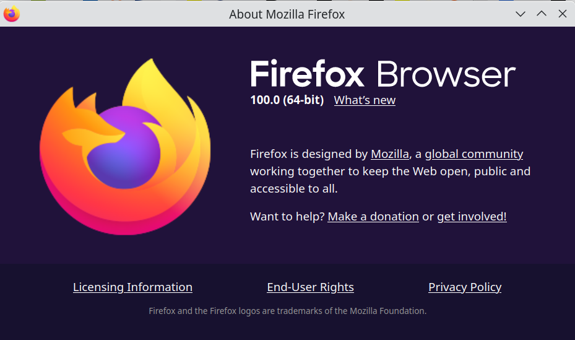Read the Privacy Policy
Screen dimensions: 575x340
tap(465, 287)
